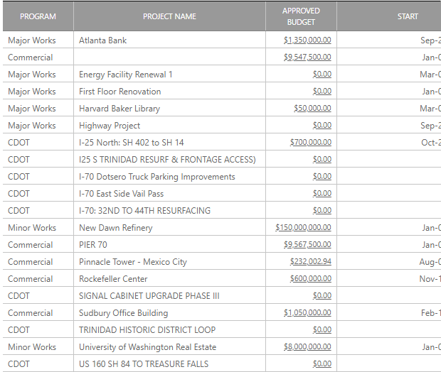441x372 pixels.
Task: Select the TRINIDAD HISTORIC DISTRICT LOOP cell
Action: point(169,329)
